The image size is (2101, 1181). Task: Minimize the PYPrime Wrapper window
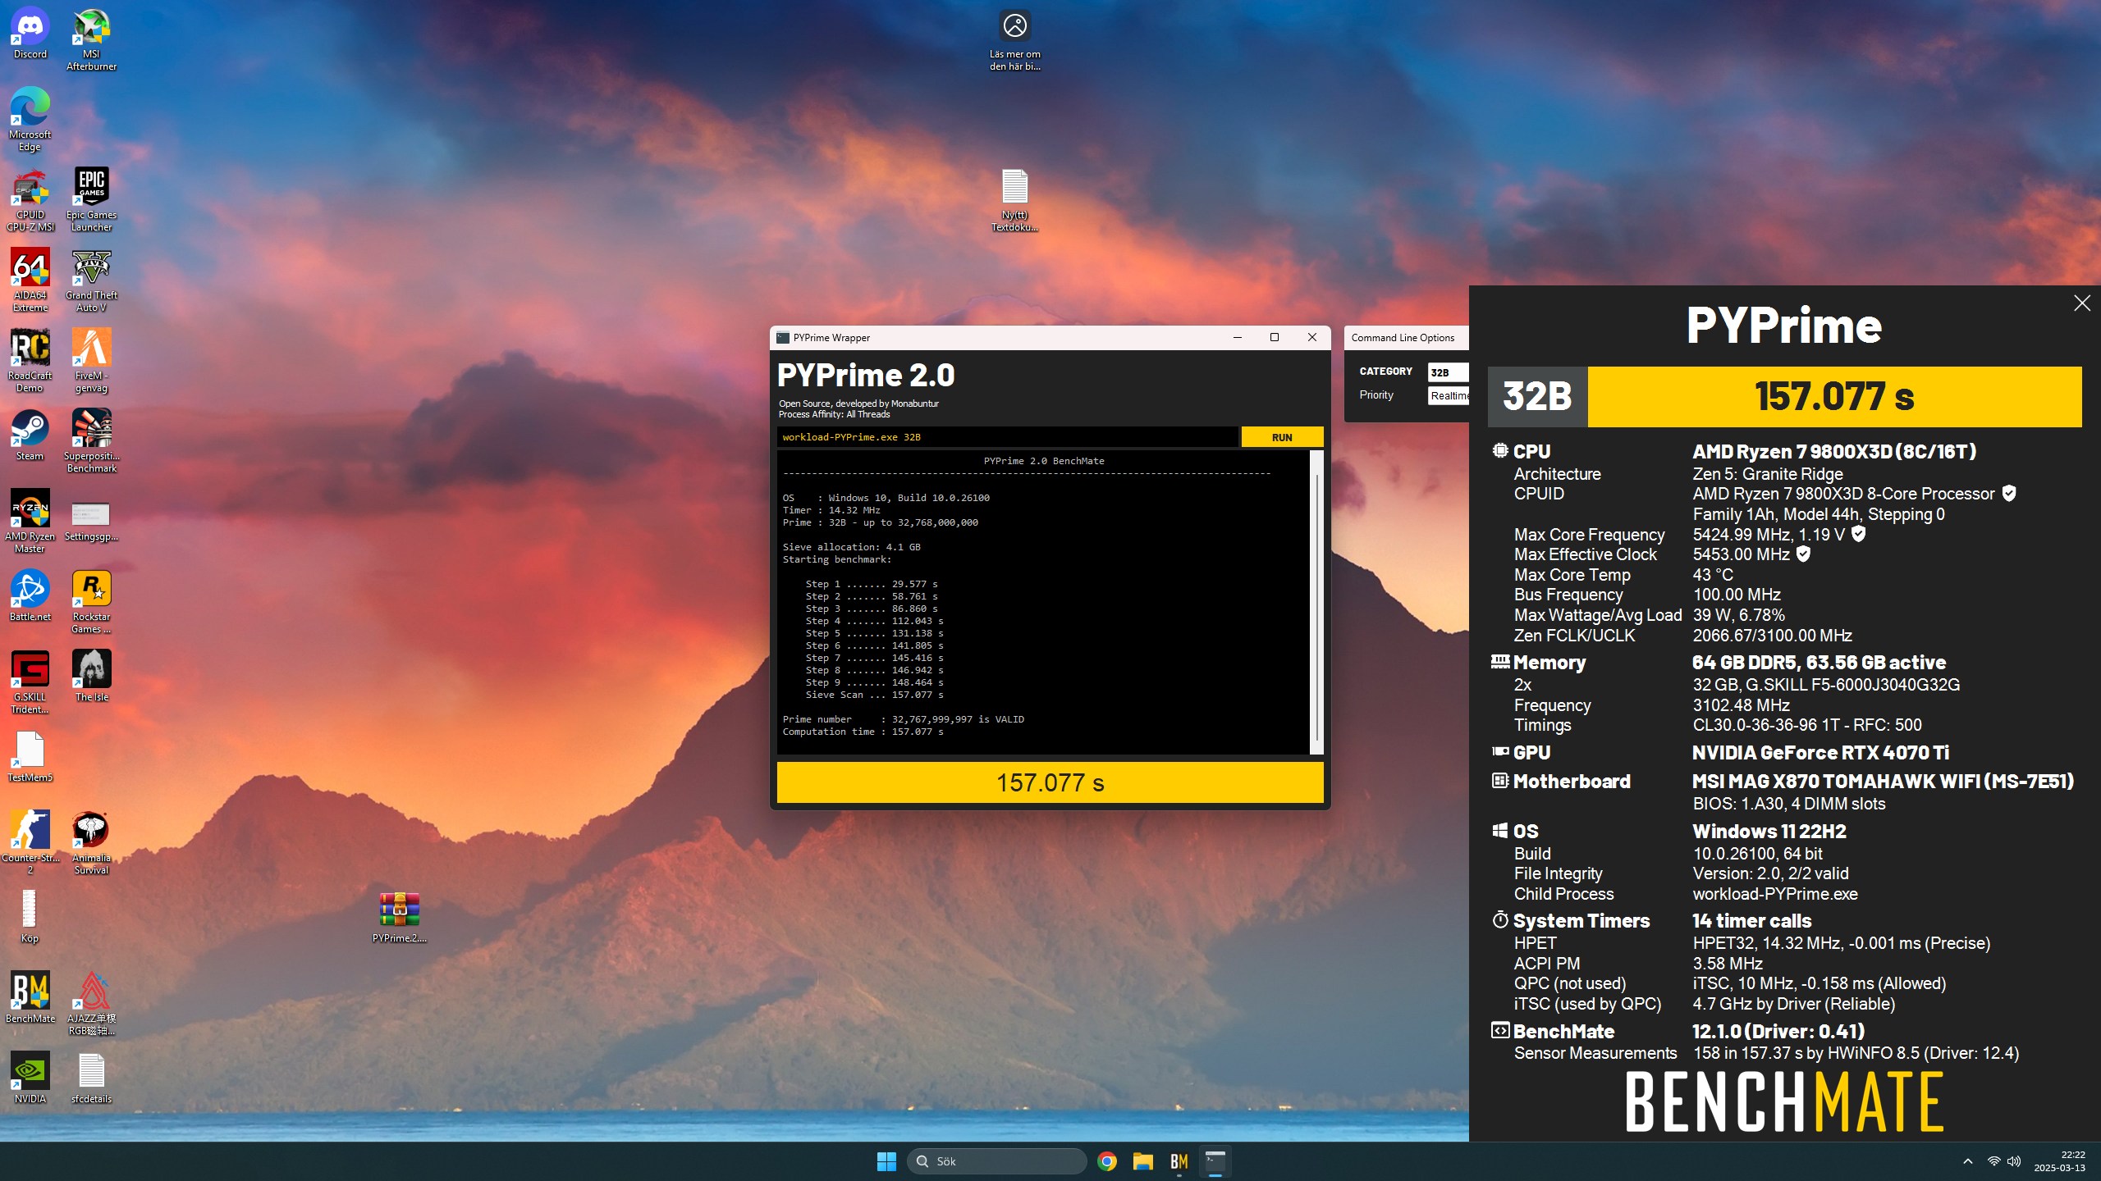pyautogui.click(x=1238, y=337)
